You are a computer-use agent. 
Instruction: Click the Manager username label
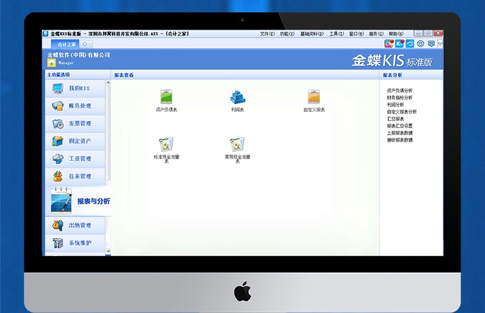66,63
